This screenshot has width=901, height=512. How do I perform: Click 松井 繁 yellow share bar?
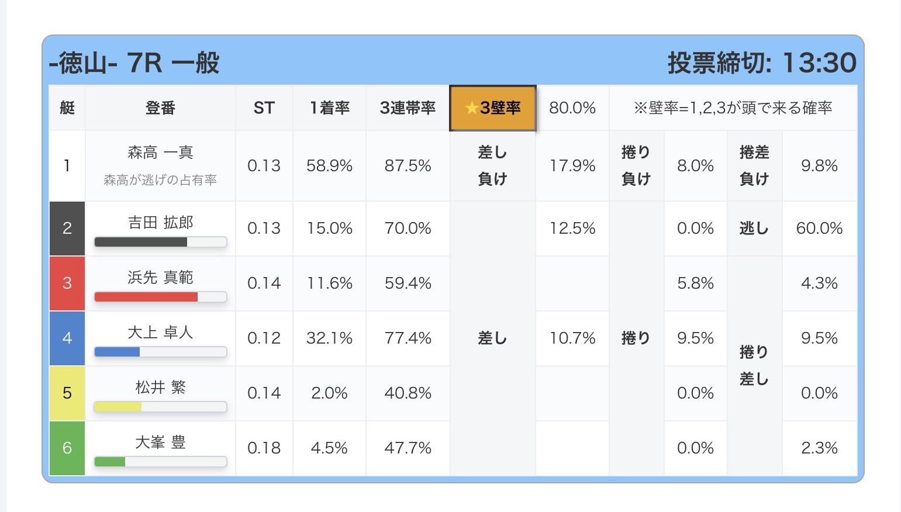160,407
